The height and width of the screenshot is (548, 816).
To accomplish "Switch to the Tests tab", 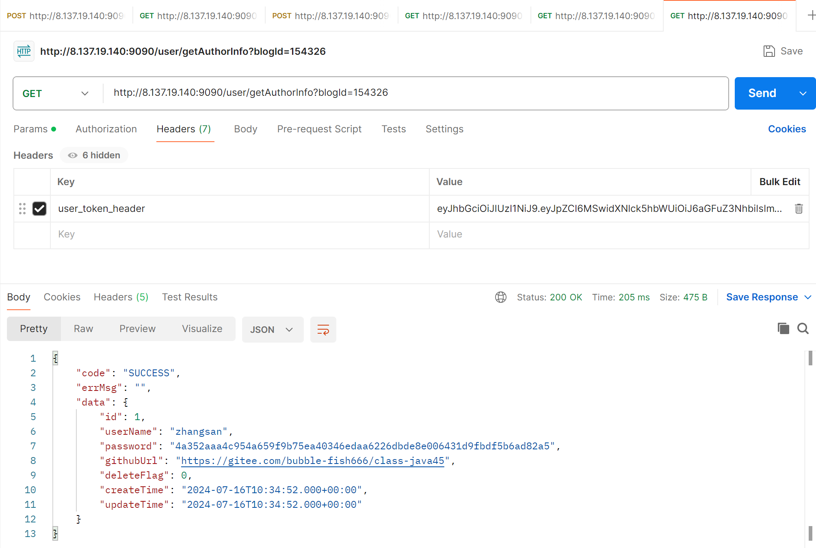I will tap(394, 129).
